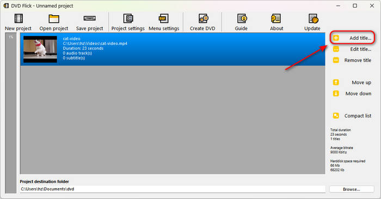The image size is (381, 199).
Task: Open the Guide
Action: [x=241, y=23]
